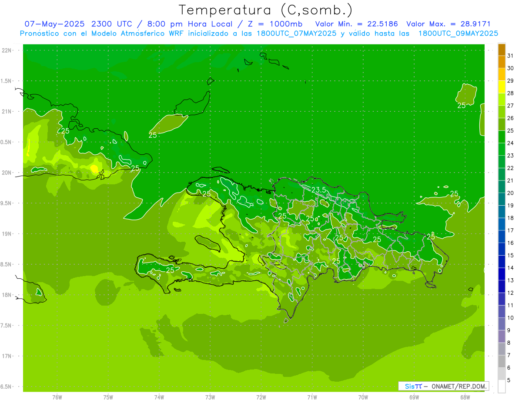Viewport: 522px width, 403px height.
Task: Click the title "Temperatura (C,somb.)"
Action: pos(265,10)
